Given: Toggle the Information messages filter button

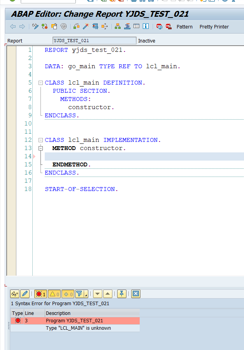Looking at the screenshot, I should tap(68, 294).
